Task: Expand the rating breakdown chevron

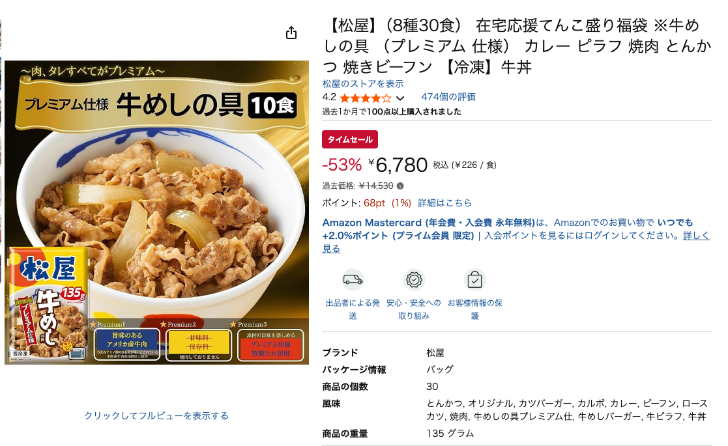Action: [400, 98]
